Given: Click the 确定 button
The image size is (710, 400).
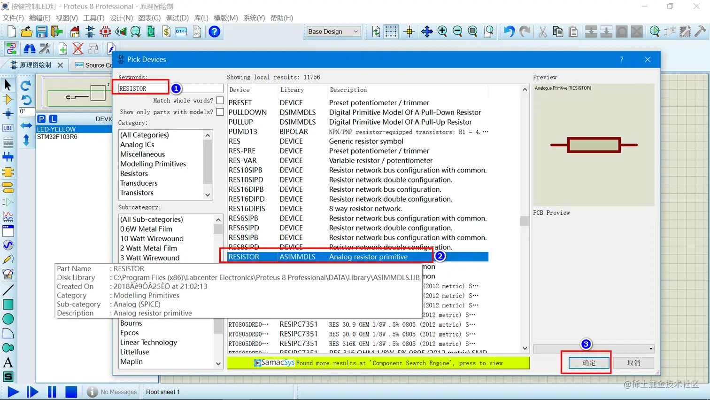Looking at the screenshot, I should (x=589, y=363).
